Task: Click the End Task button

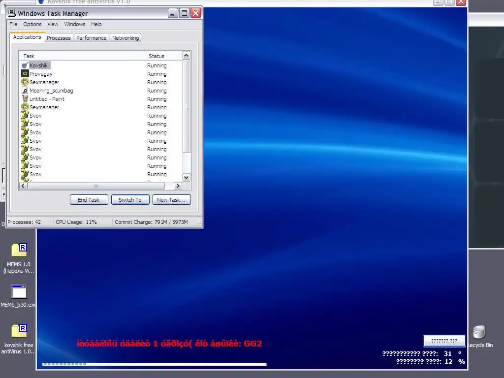Action: (x=89, y=200)
